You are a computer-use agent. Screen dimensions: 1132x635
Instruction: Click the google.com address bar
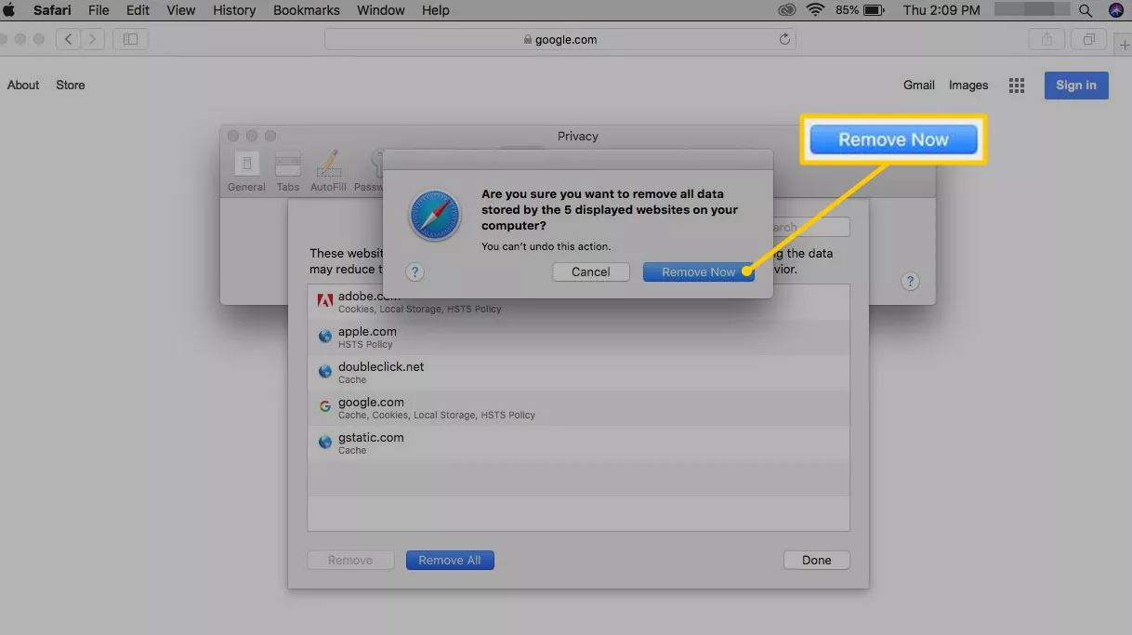tap(559, 39)
